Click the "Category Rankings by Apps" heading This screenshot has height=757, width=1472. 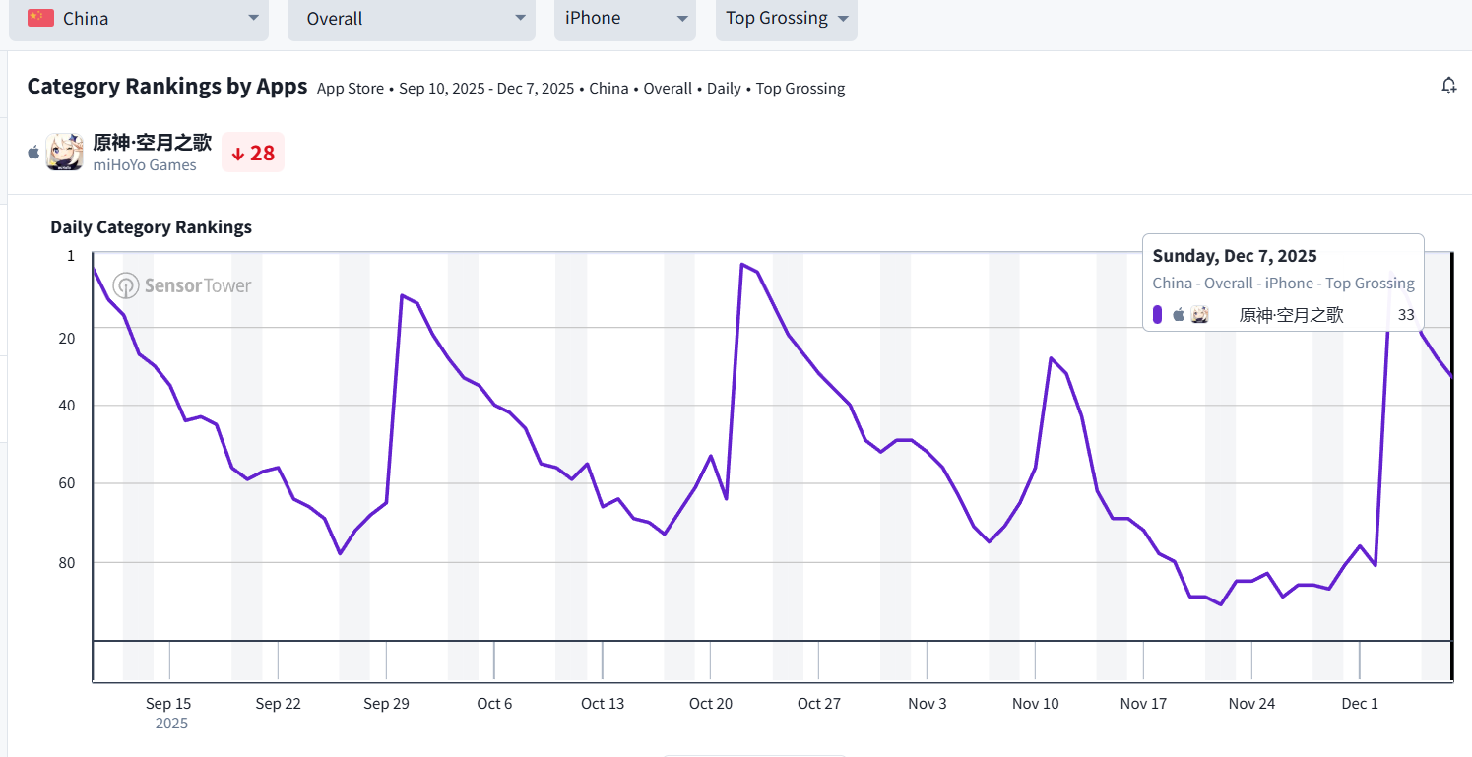pyautogui.click(x=167, y=87)
